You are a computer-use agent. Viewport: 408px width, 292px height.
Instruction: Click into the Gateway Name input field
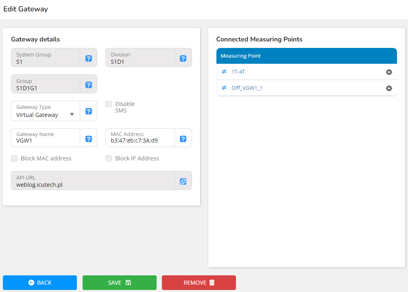46,141
